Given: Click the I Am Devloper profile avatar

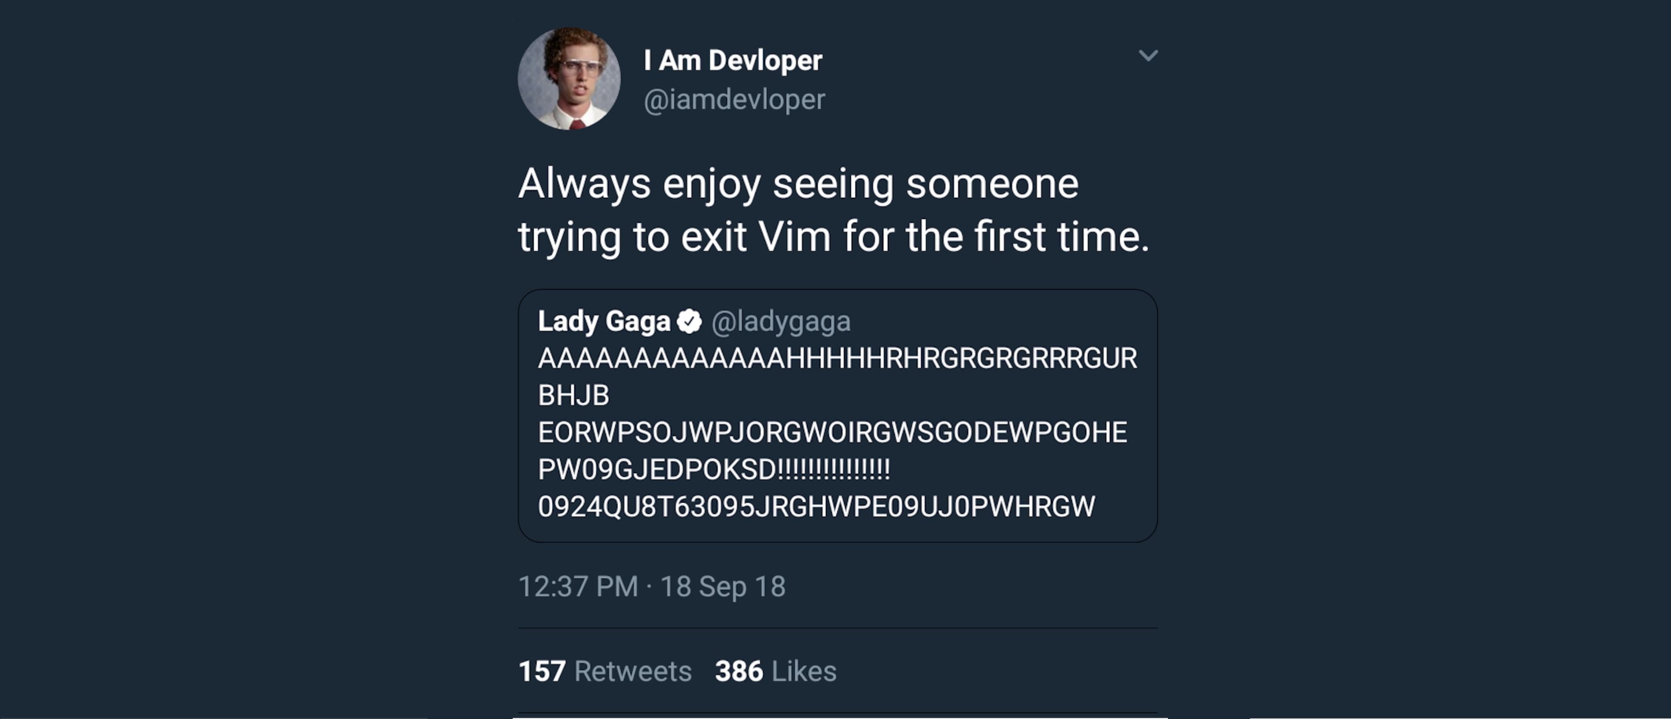Looking at the screenshot, I should pyautogui.click(x=569, y=78).
